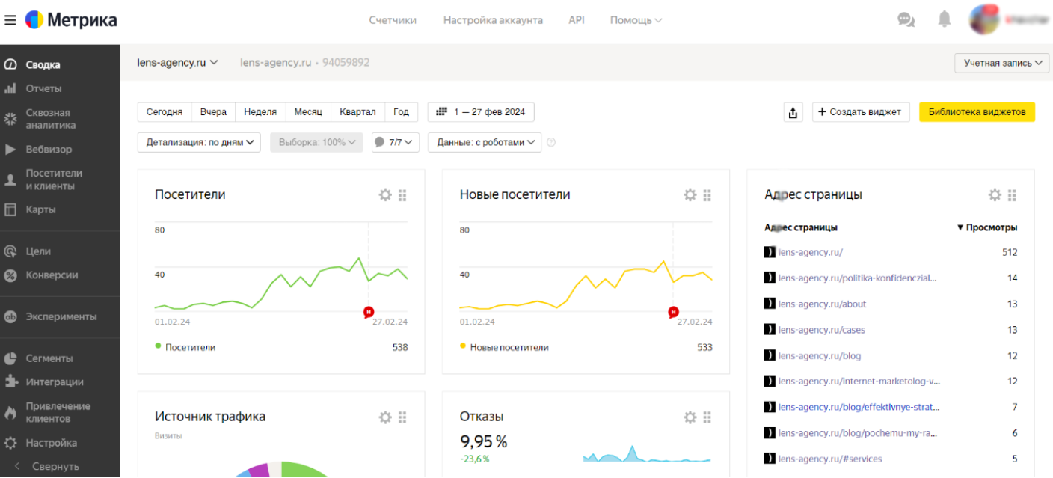
Task: Expand the lens-agency.ru counter dropdown
Action: pos(177,63)
